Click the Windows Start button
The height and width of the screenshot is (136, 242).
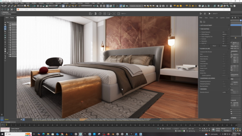coord(2,134)
